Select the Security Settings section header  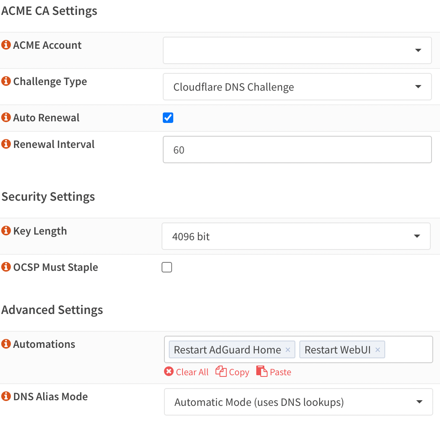(x=48, y=197)
